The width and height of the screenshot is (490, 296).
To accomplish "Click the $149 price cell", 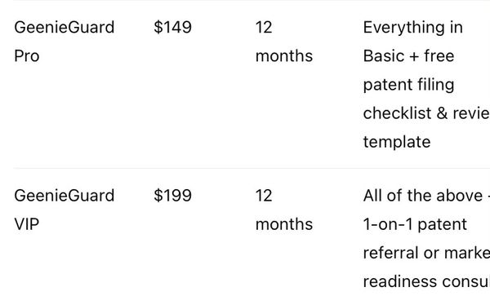I will (x=172, y=27).
